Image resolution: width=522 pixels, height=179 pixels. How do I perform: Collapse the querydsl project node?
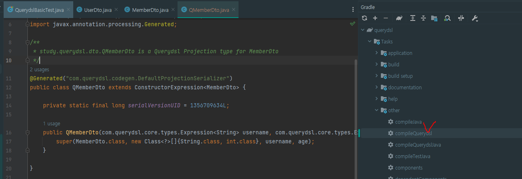coord(363,30)
